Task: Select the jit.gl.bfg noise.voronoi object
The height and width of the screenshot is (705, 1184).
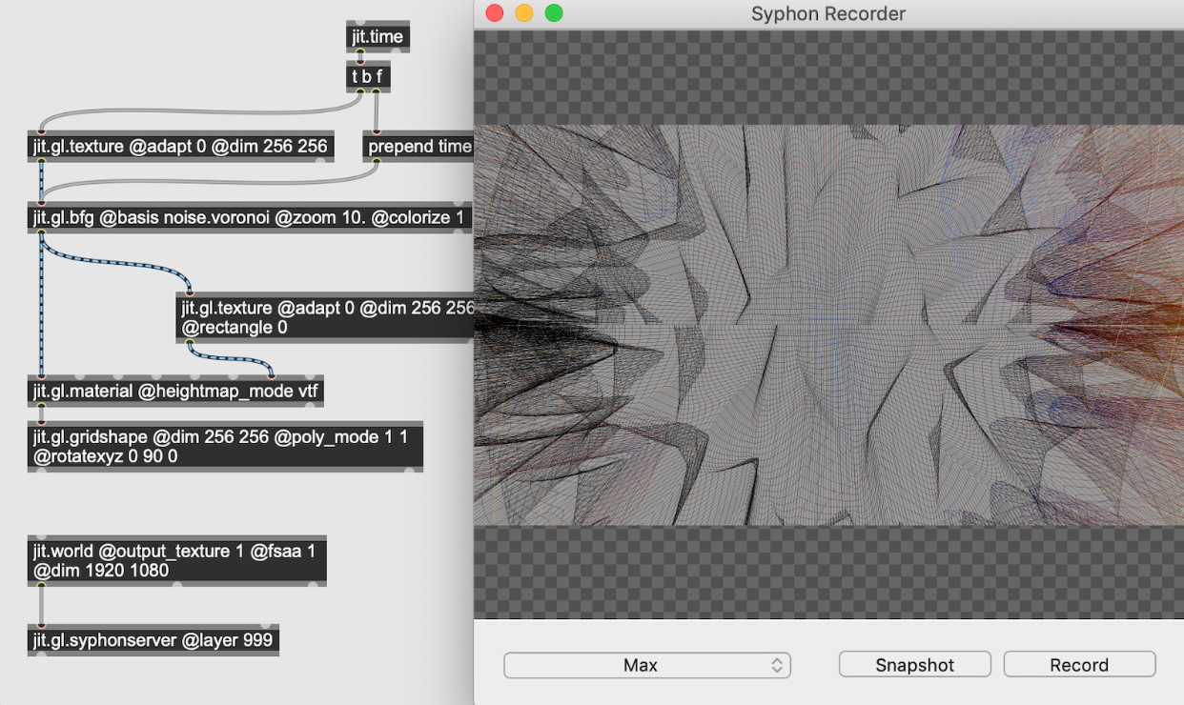Action: [x=251, y=217]
